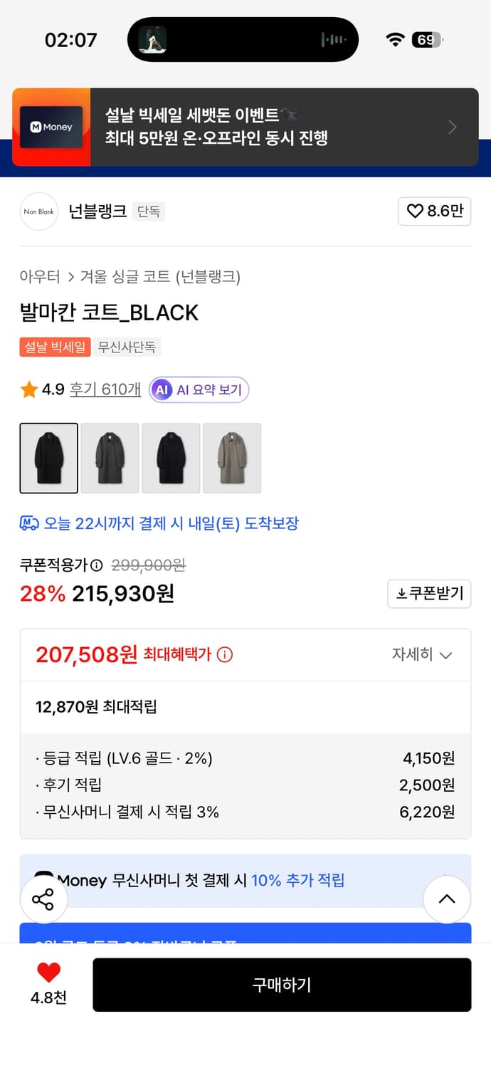
Task: Tap the share icon
Action: (x=43, y=899)
